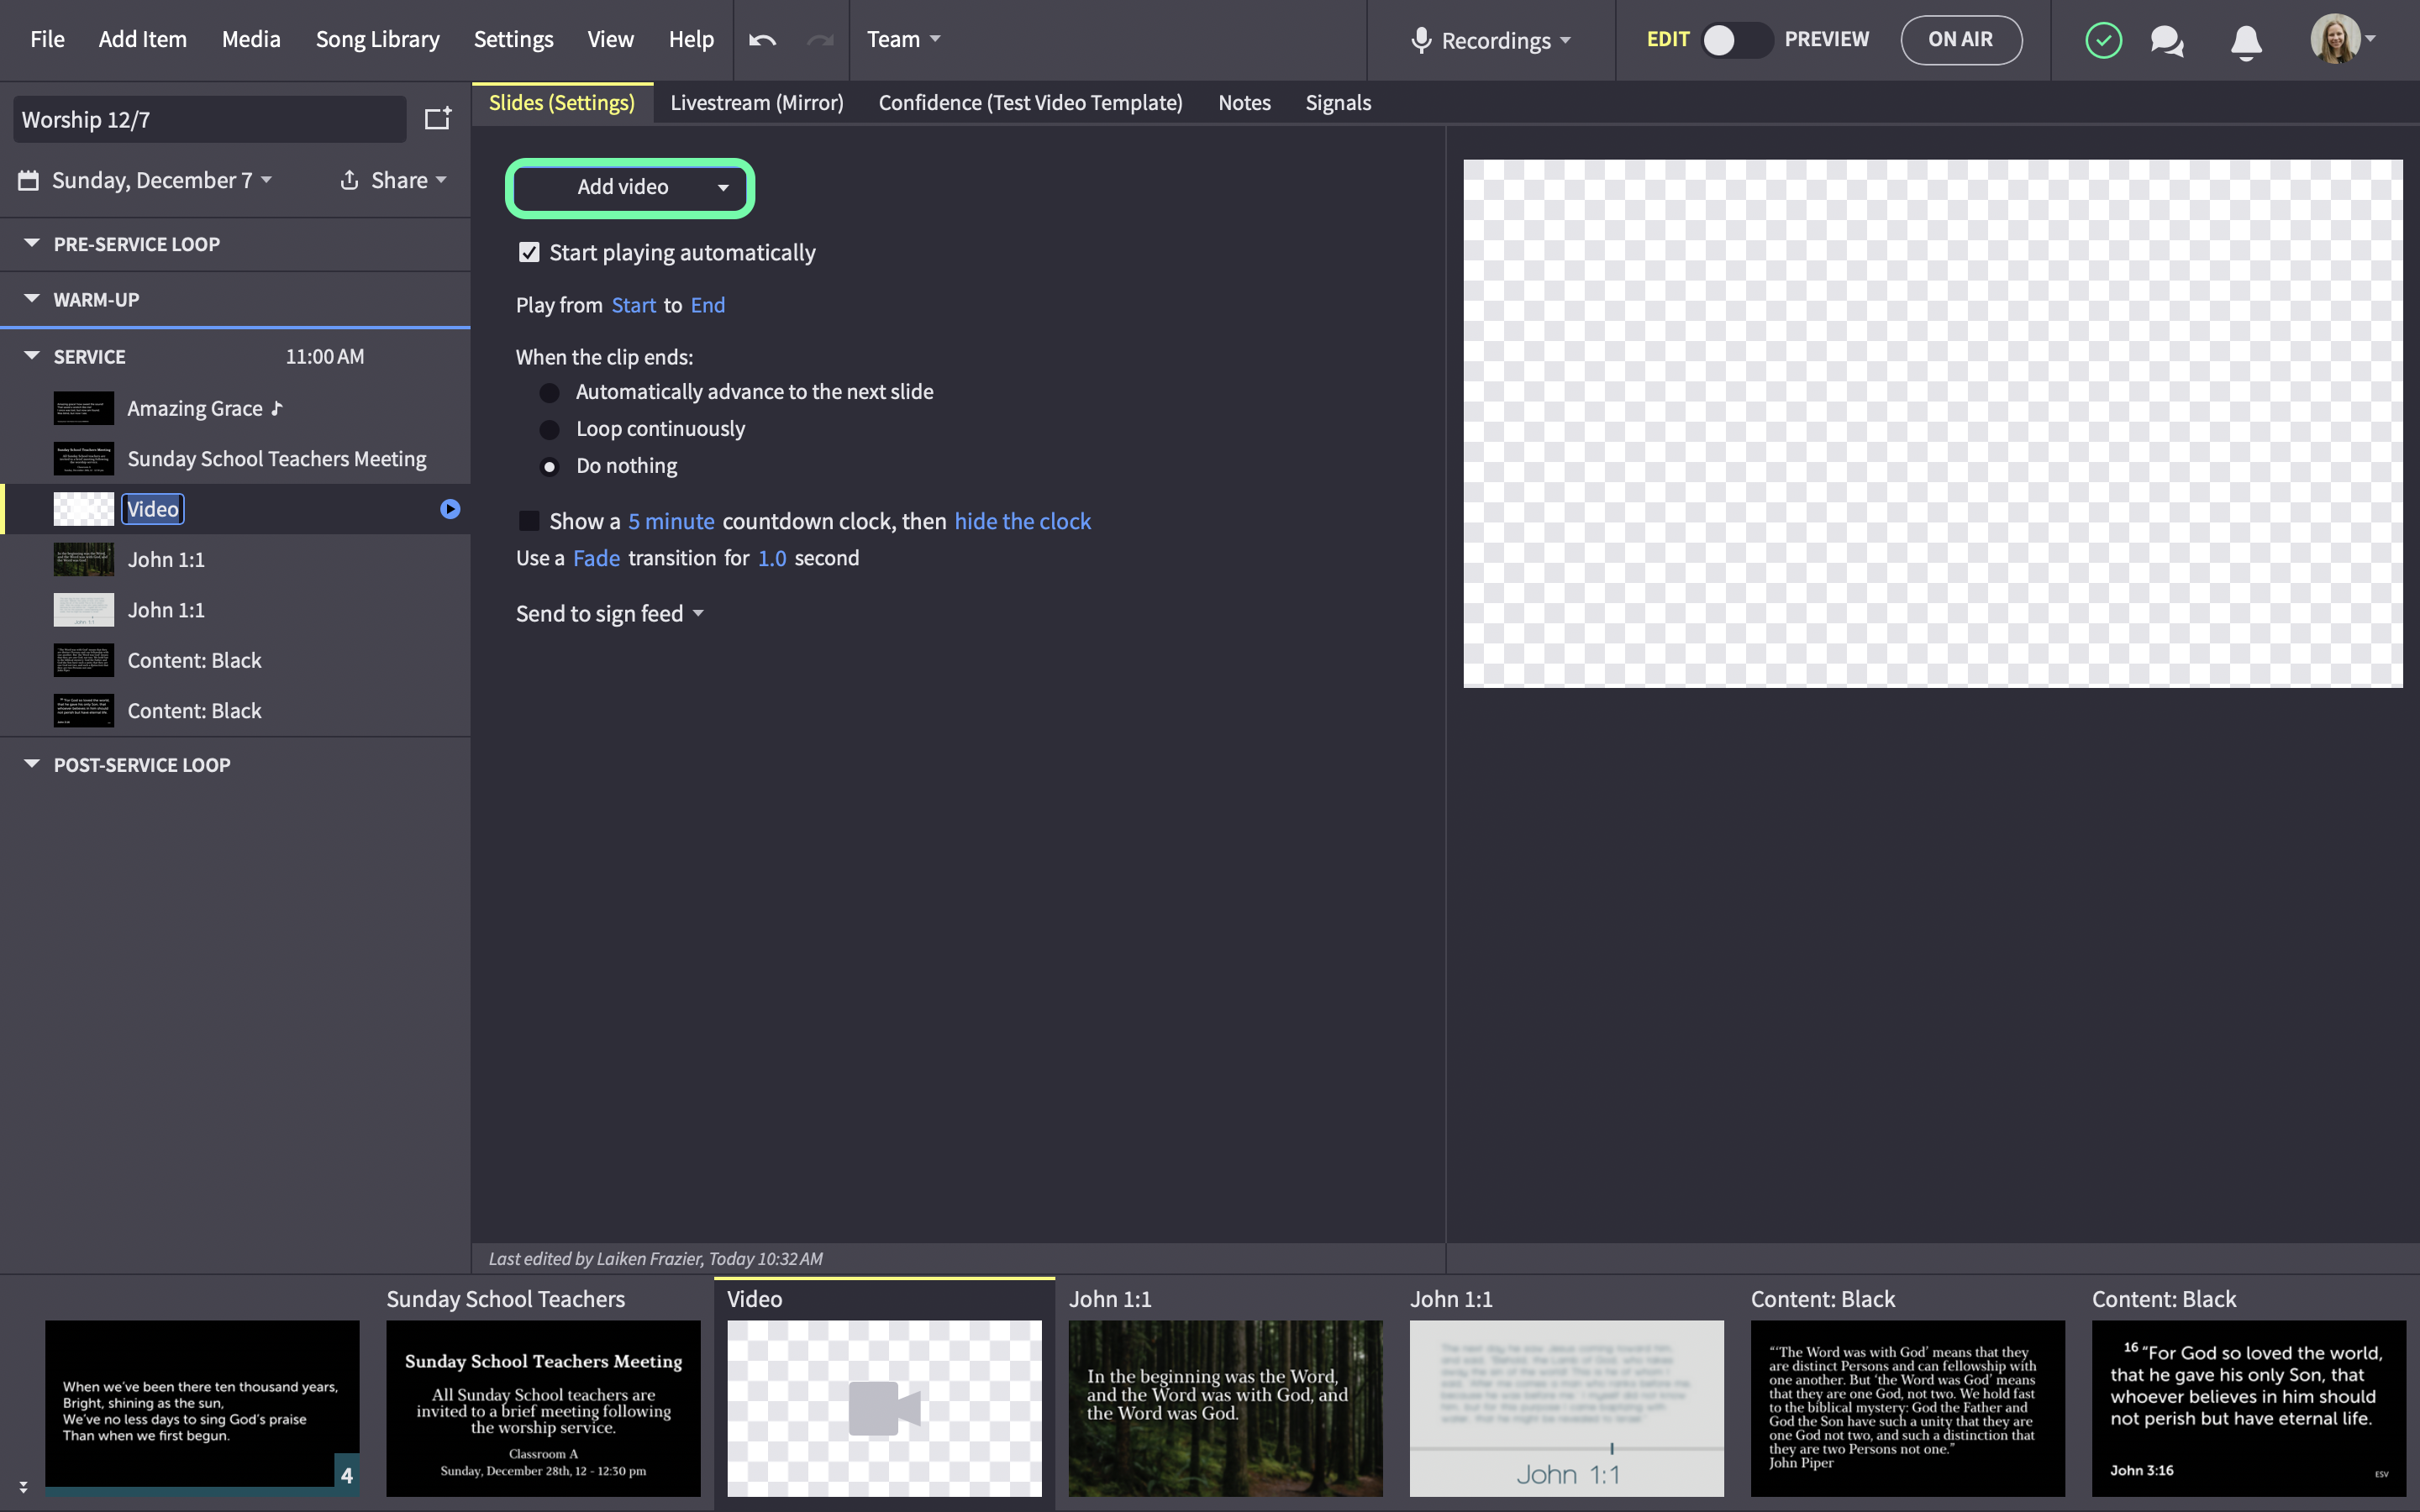Click the share upload icon
2420x1512 pixels.
349,180
